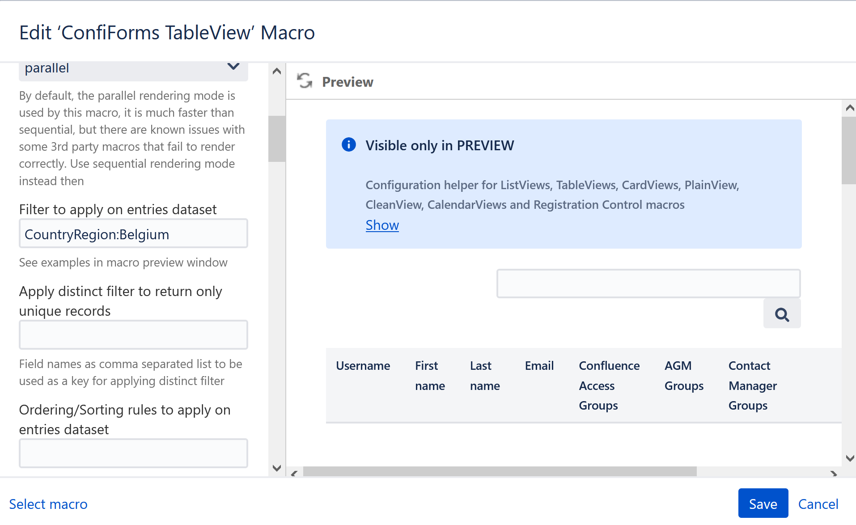Click the search magnifier in the preview
The height and width of the screenshot is (525, 856).
tap(782, 314)
